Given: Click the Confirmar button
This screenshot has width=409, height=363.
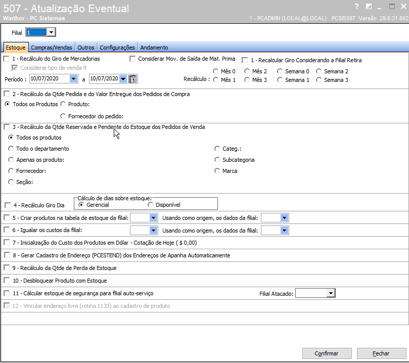Looking at the screenshot, I should coord(327,353).
